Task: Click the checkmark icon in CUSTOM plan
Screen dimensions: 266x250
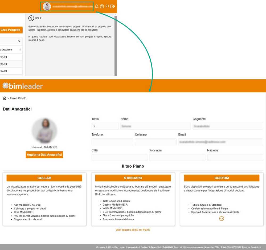Action: (x=222, y=218)
